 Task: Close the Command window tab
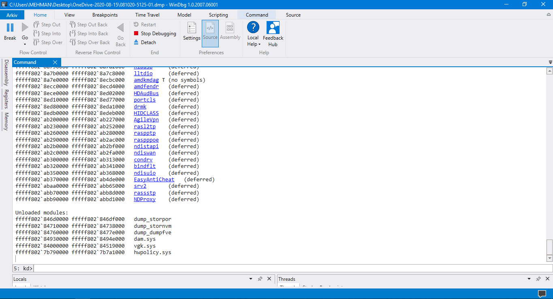point(55,62)
